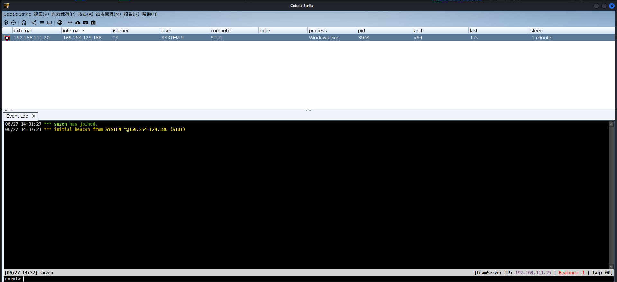The height and width of the screenshot is (282, 617).
Task: Open the 有效载荷(P) menu
Action: pos(63,14)
